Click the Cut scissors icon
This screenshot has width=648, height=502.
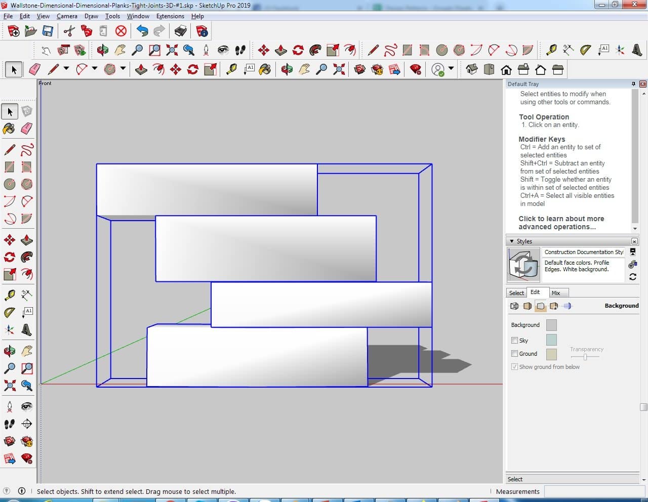coord(69,31)
